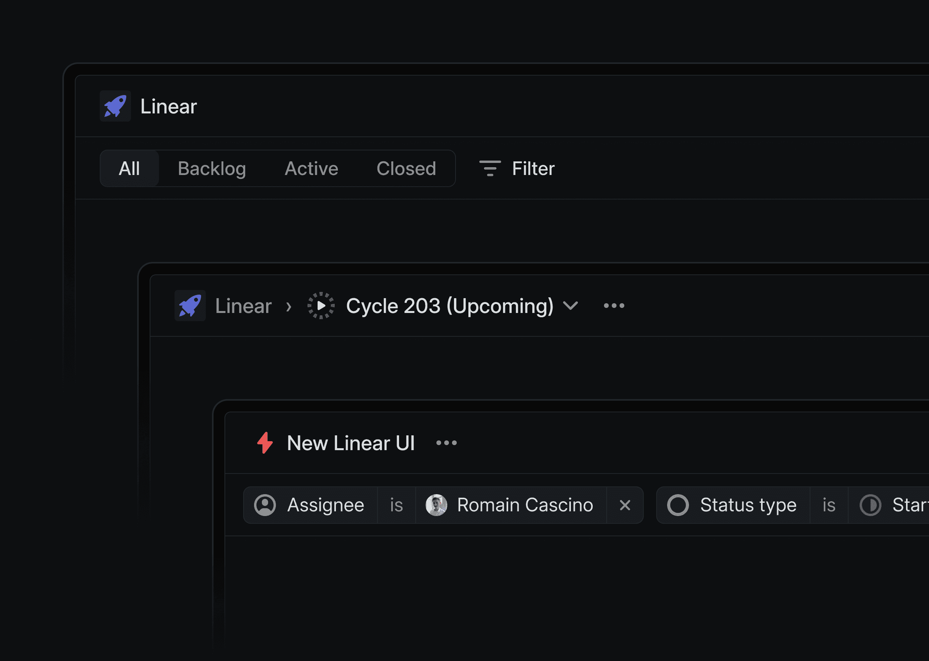The width and height of the screenshot is (929, 661).
Task: Select the Filter icon in toolbar
Action: (x=489, y=168)
